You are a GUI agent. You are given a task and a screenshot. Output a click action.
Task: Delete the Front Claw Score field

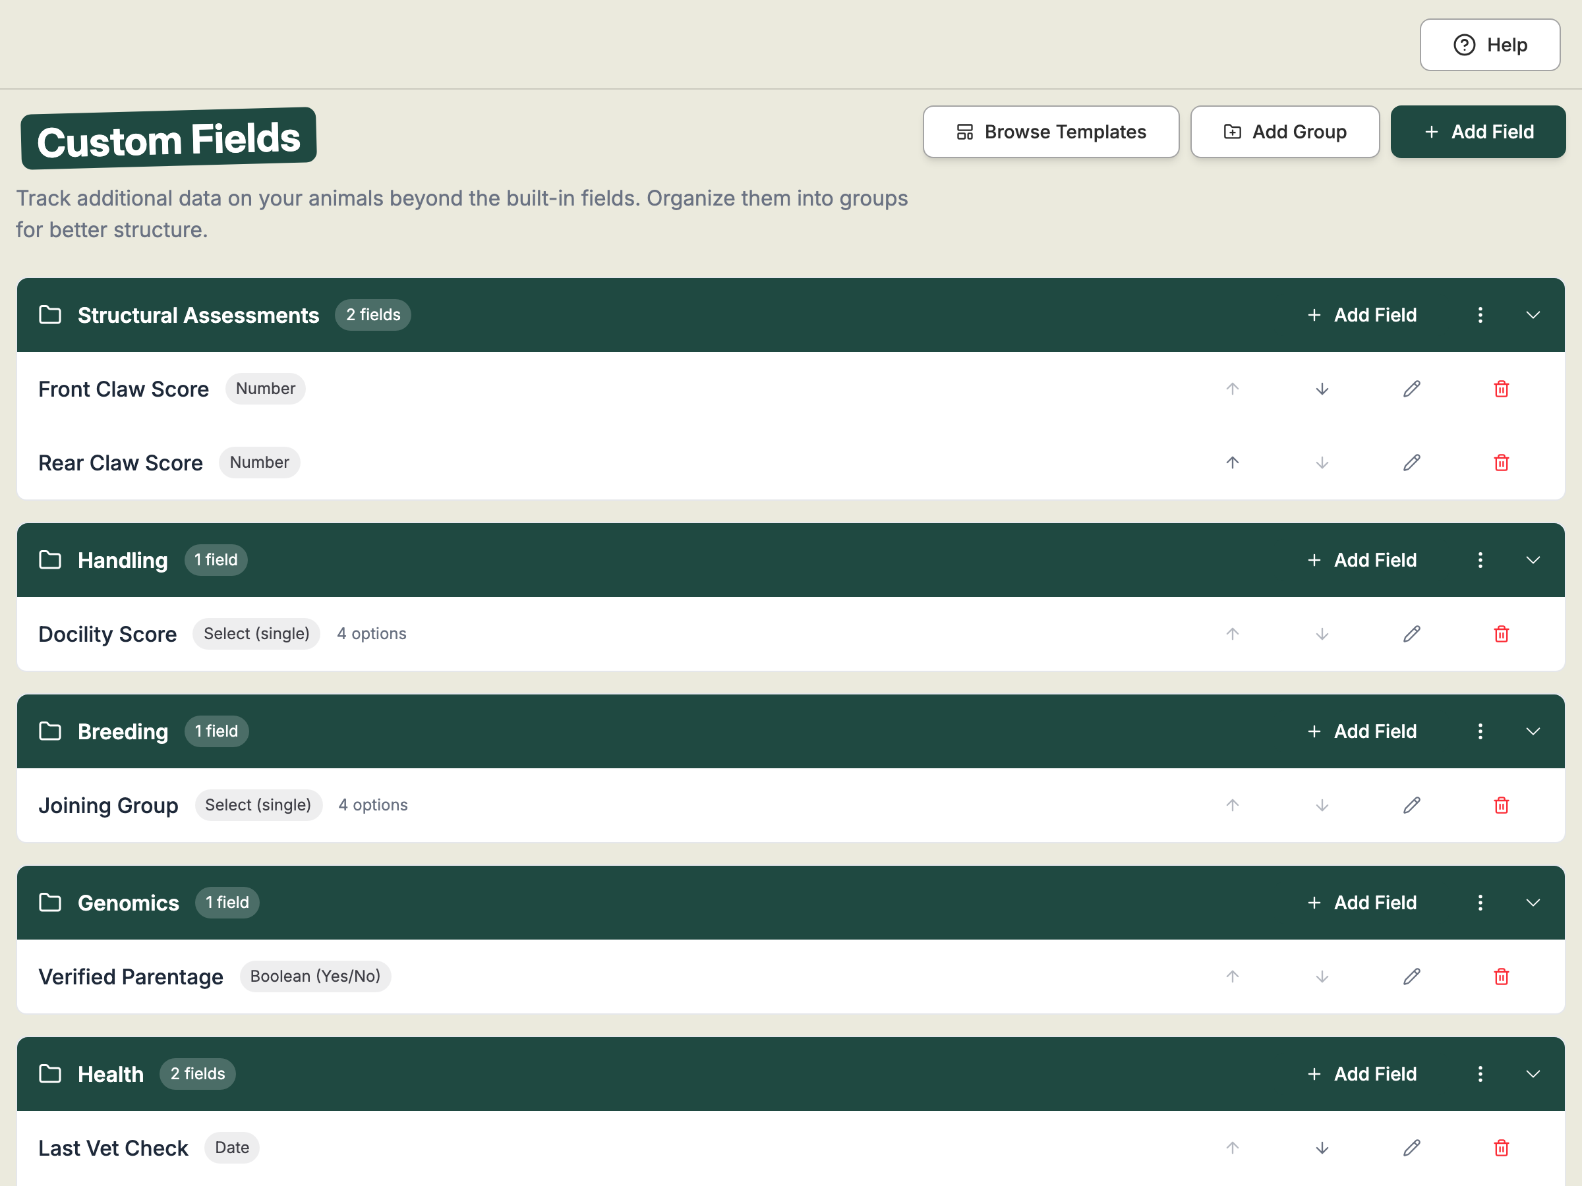pyautogui.click(x=1501, y=389)
